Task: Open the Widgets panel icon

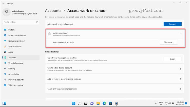Action: [x=4, y=103]
